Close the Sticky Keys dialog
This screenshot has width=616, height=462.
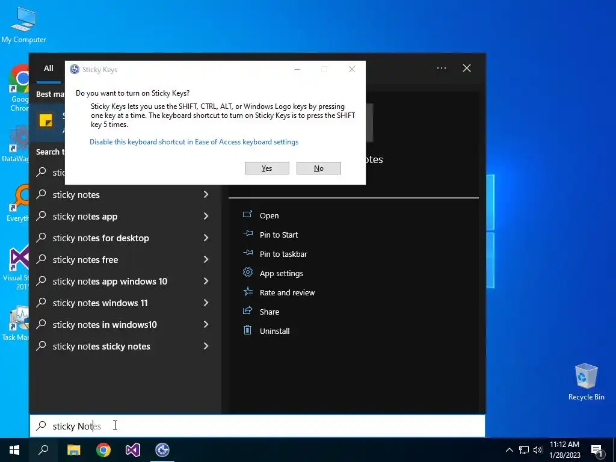coord(352,69)
